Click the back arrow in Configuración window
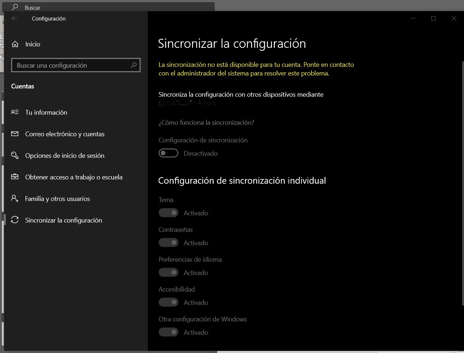 tap(14, 18)
